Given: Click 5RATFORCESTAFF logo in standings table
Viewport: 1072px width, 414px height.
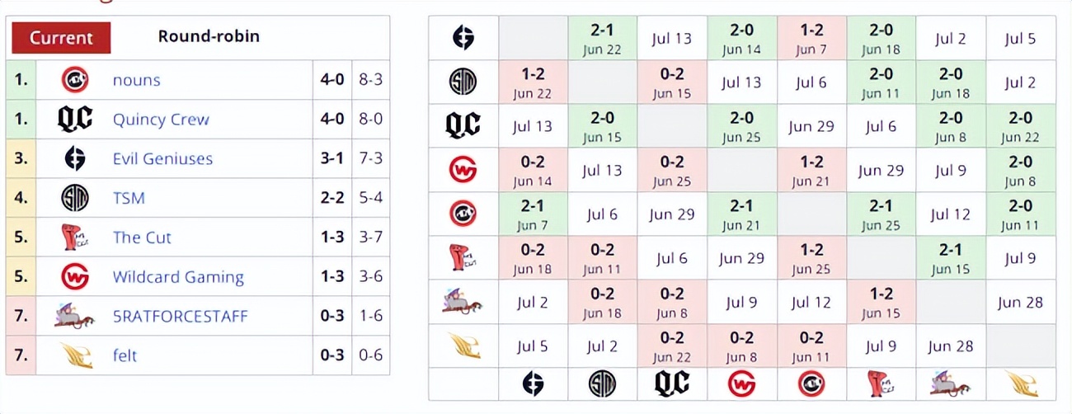Looking at the screenshot, I should pyautogui.click(x=75, y=316).
